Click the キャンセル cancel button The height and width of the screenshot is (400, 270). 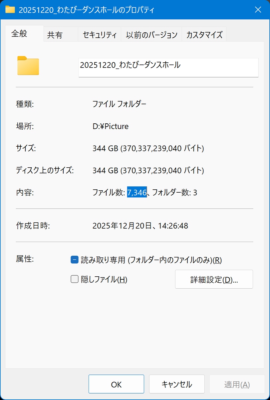point(176,384)
